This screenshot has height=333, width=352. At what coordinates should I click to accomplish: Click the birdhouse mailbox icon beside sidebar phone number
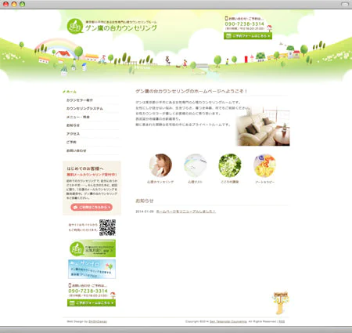(x=113, y=295)
